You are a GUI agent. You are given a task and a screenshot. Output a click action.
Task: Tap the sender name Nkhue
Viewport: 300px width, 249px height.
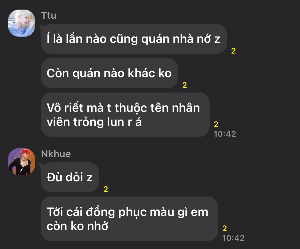pyautogui.click(x=56, y=154)
